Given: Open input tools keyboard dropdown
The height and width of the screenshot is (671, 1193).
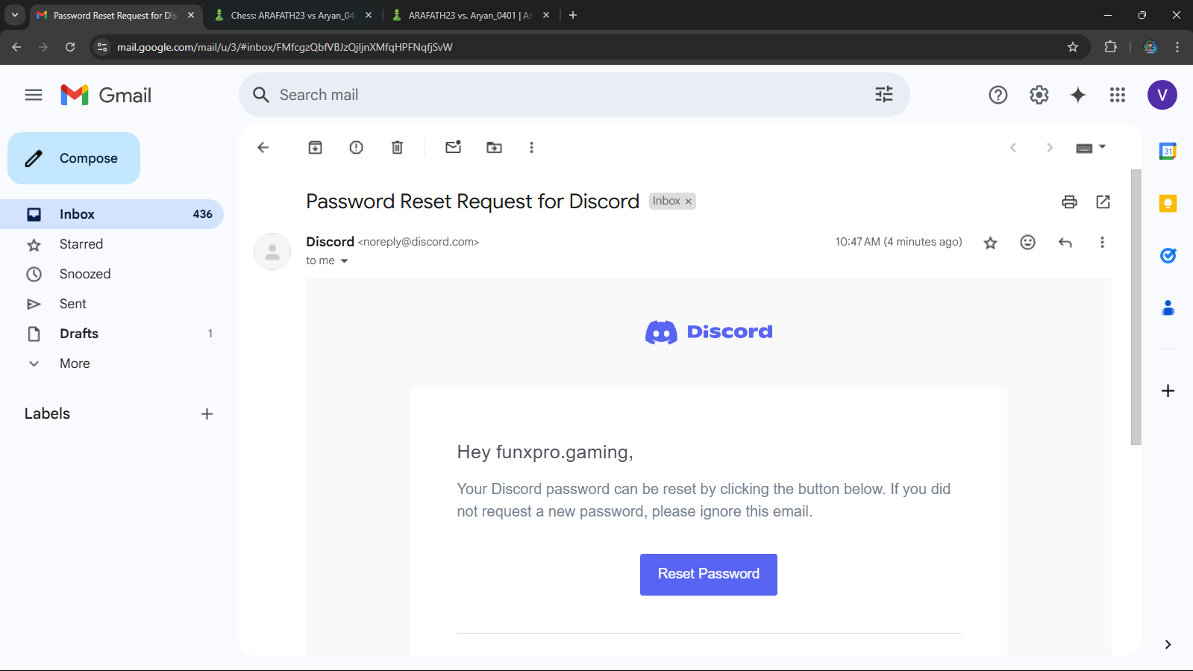Looking at the screenshot, I should point(1091,148).
